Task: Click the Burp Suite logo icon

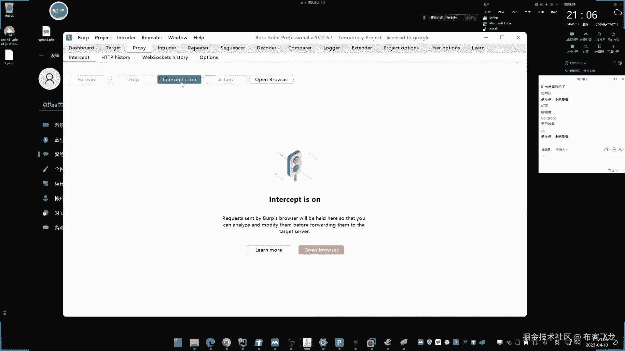Action: [69, 38]
